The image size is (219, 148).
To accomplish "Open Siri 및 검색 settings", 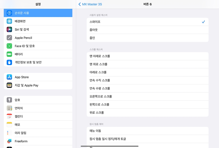I will coord(38,30).
